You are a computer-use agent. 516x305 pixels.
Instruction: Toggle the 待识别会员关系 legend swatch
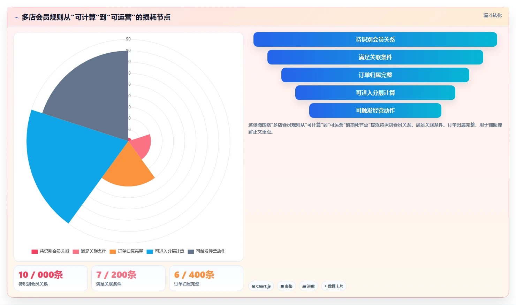35,251
